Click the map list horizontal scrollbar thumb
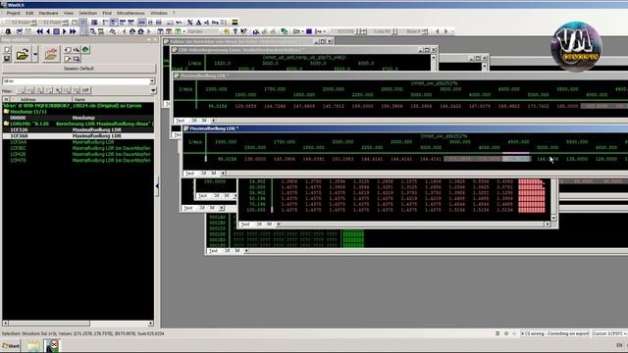The width and height of the screenshot is (628, 353). point(49,323)
